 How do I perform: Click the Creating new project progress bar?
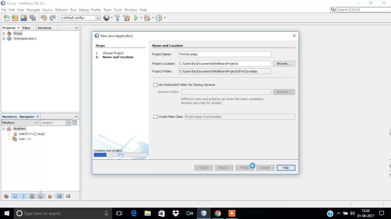(x=120, y=155)
